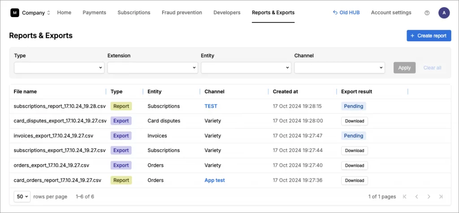Download subscriptions_export file
This screenshot has width=459, height=213.
[x=355, y=151]
